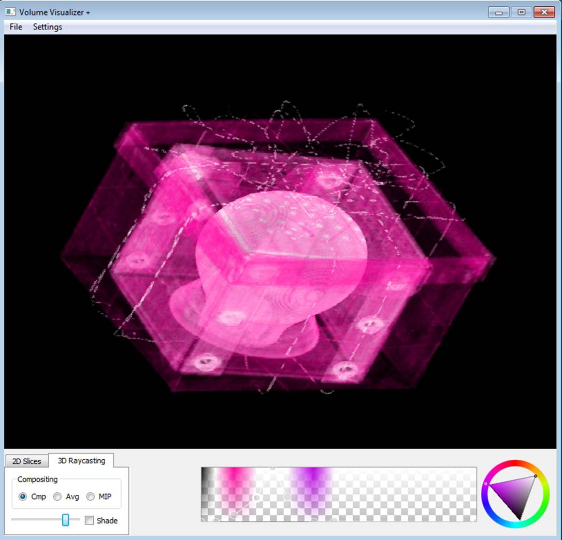Toggle the Shade checkbox
This screenshot has width=562, height=540.
(90, 520)
